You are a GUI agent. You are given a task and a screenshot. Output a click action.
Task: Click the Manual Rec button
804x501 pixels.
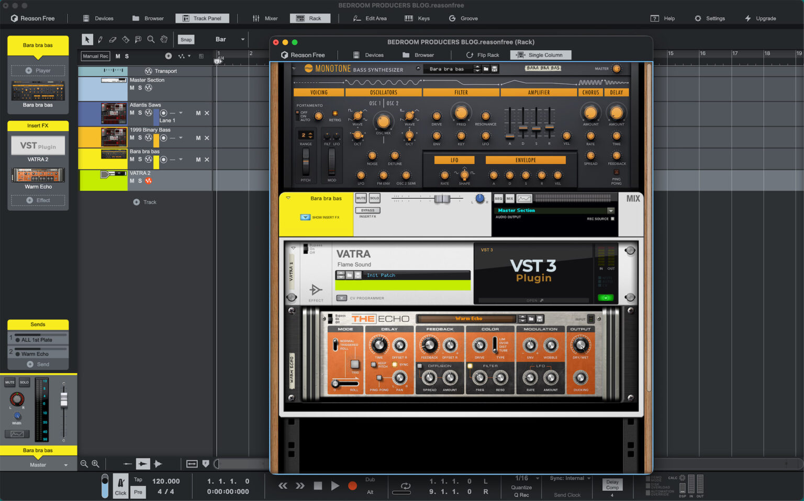[x=95, y=56]
